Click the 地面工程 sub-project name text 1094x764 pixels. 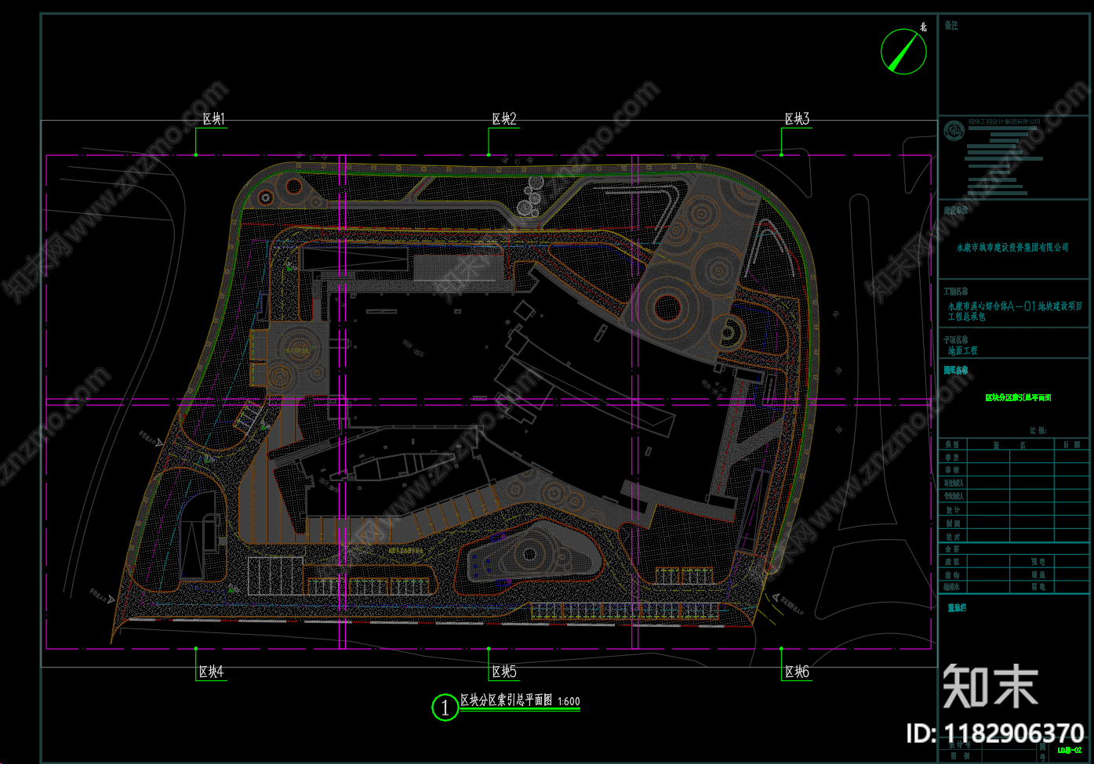962,351
